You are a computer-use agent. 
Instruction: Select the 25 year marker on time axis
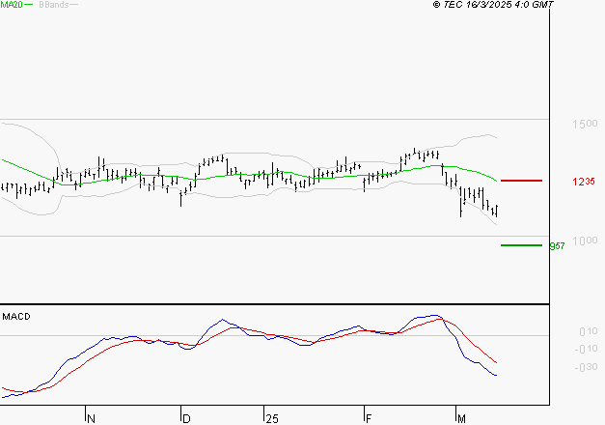click(271, 418)
